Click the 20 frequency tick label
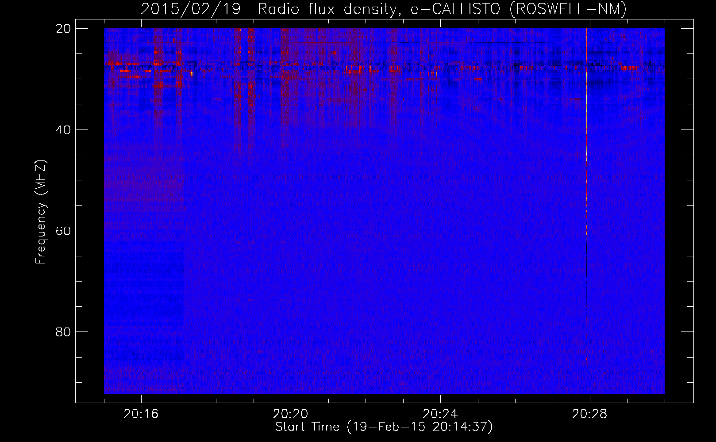Image resolution: width=716 pixels, height=442 pixels. click(63, 29)
